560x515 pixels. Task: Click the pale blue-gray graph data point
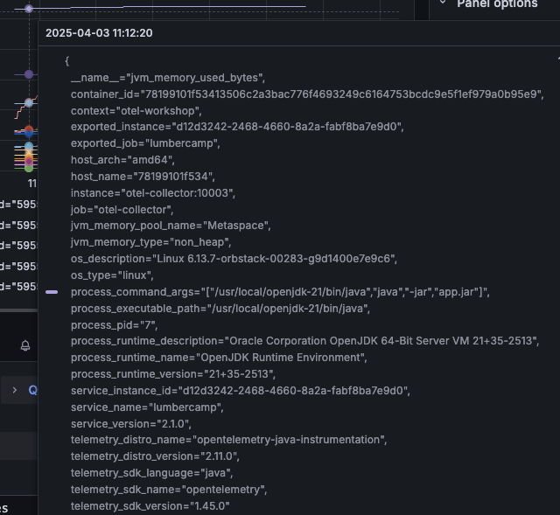pos(29,103)
